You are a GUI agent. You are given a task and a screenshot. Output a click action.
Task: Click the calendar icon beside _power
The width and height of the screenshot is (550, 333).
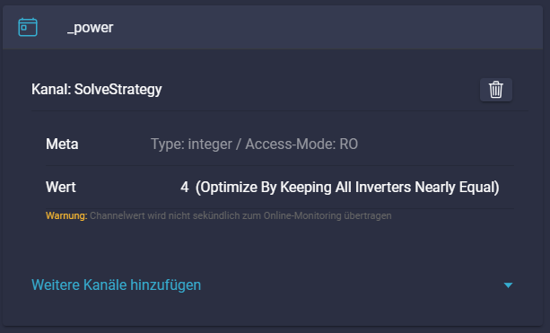(28, 27)
